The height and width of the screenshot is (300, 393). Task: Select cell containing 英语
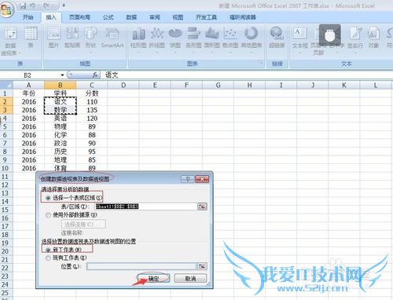coord(61,119)
